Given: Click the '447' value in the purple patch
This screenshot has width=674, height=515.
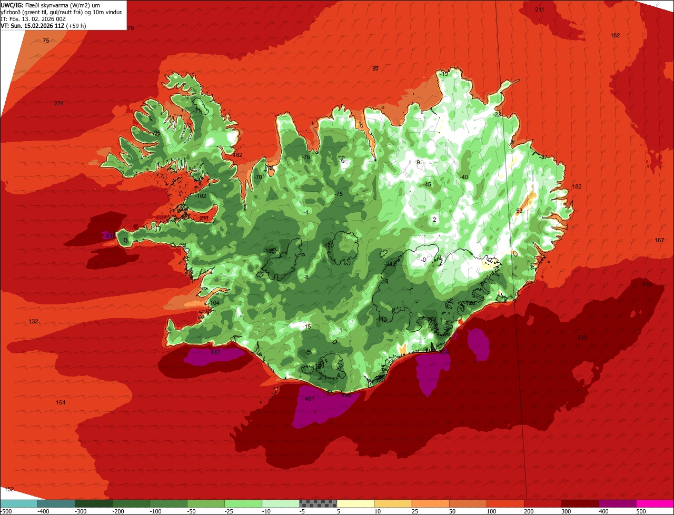Looking at the screenshot, I should 215,352.
